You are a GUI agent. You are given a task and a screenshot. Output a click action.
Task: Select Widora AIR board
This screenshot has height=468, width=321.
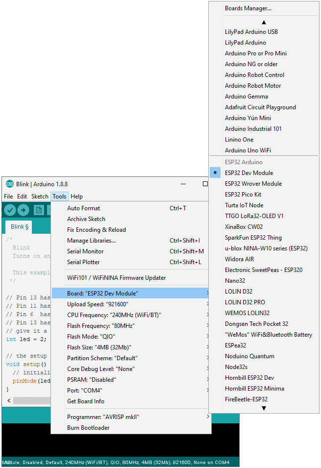point(264,259)
